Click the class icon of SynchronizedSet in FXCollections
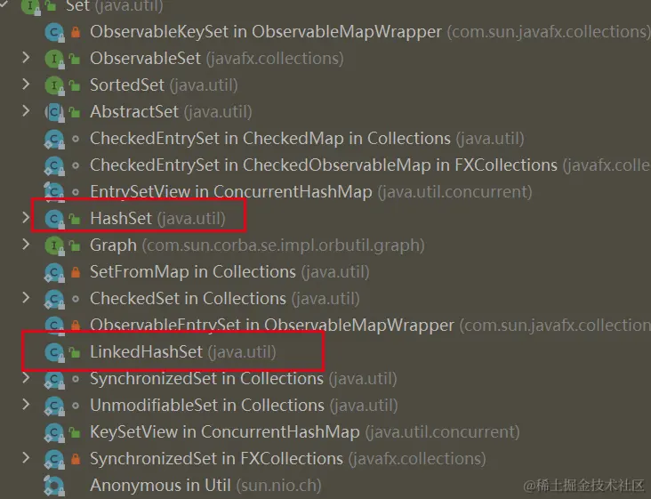The image size is (651, 499). coord(54,459)
